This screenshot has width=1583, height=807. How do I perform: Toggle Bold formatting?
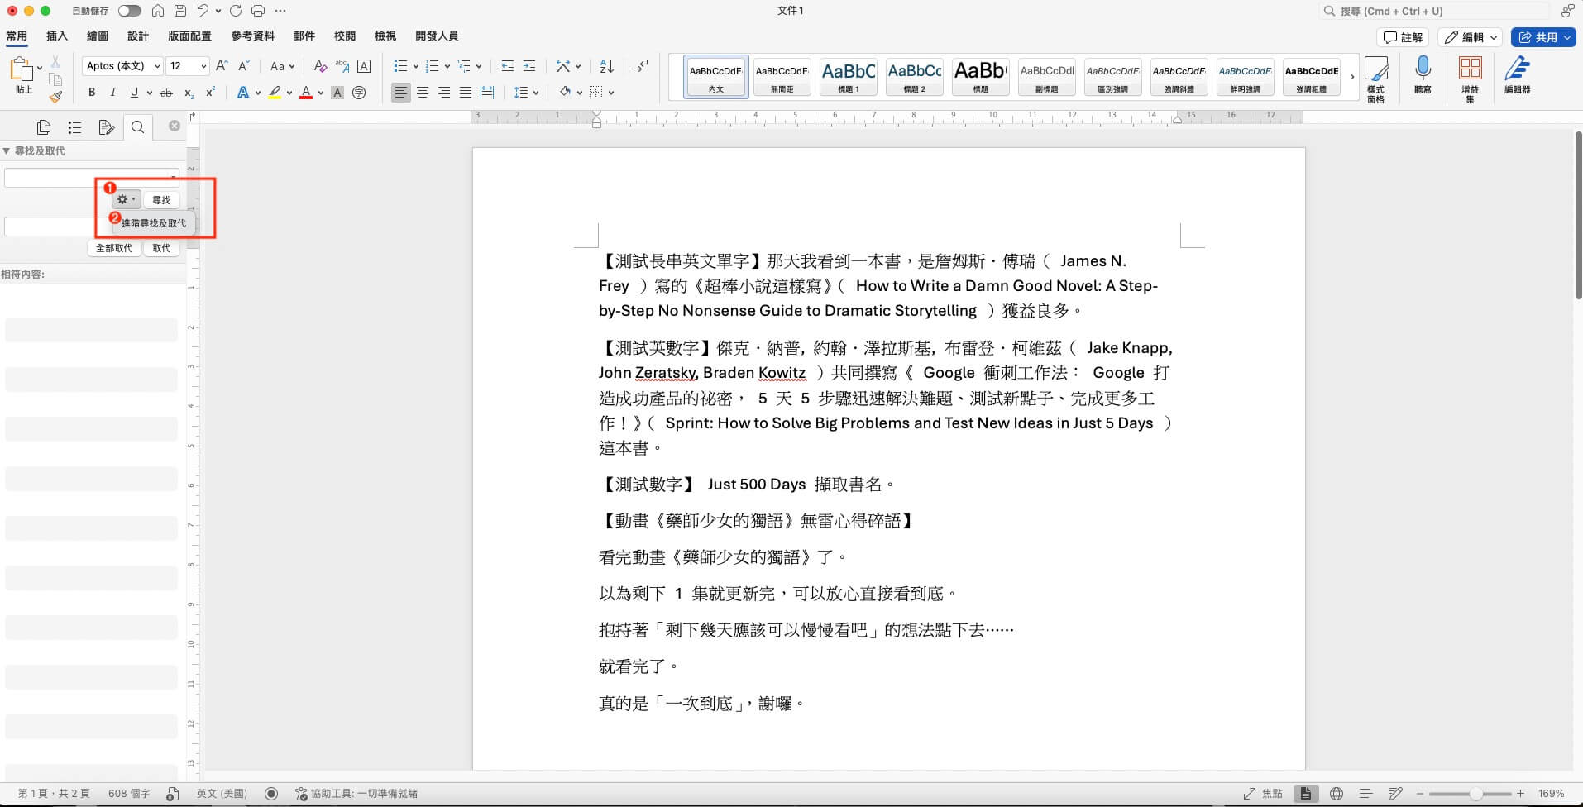pyautogui.click(x=92, y=93)
